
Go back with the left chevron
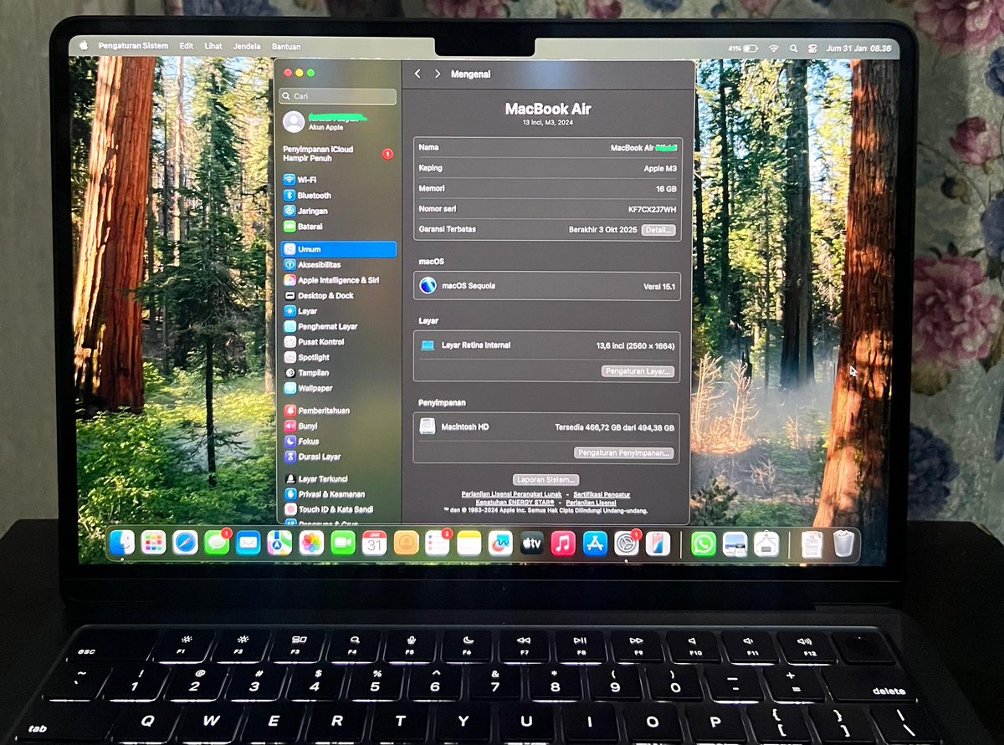(x=417, y=74)
